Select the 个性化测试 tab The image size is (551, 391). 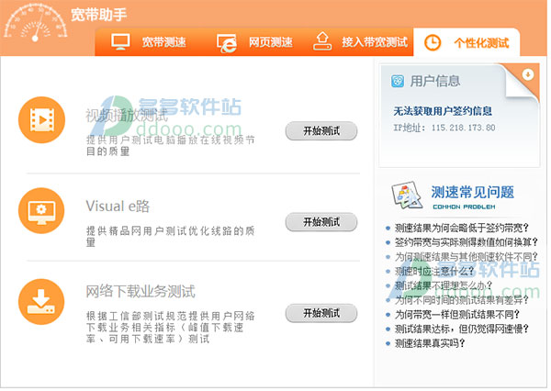(467, 42)
